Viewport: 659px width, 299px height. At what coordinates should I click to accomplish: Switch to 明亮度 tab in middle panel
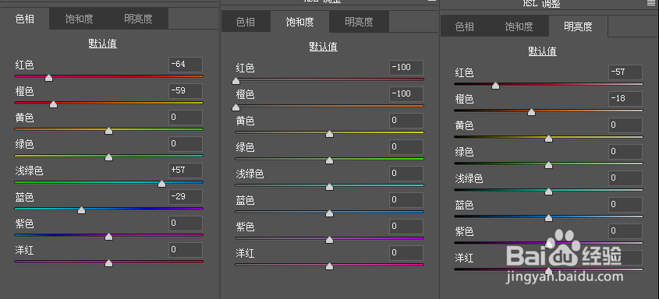(359, 22)
